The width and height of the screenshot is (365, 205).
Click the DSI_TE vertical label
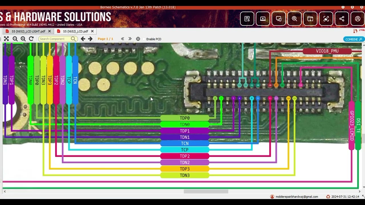click(x=358, y=126)
